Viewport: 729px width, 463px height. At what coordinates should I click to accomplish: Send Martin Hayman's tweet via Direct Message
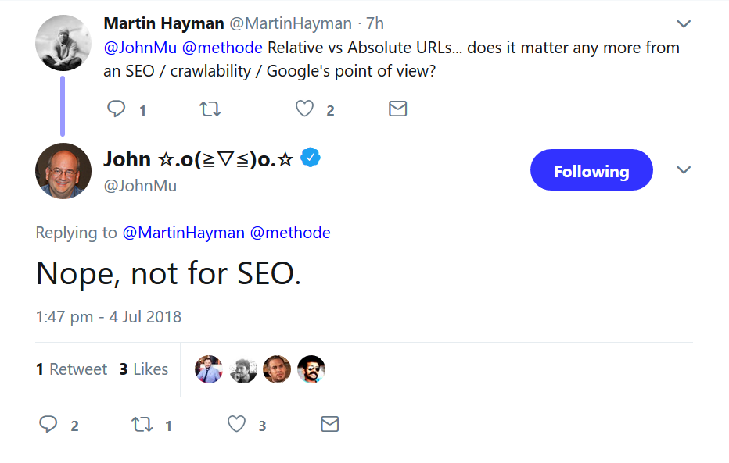(x=397, y=109)
